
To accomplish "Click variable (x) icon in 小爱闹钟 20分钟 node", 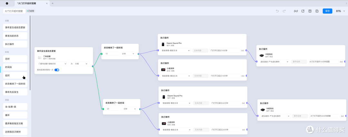I will point(244,130).
